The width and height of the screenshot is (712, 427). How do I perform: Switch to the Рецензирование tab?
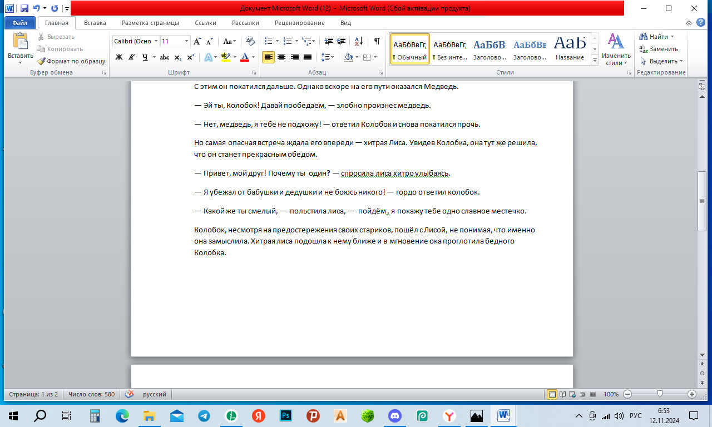tap(300, 23)
